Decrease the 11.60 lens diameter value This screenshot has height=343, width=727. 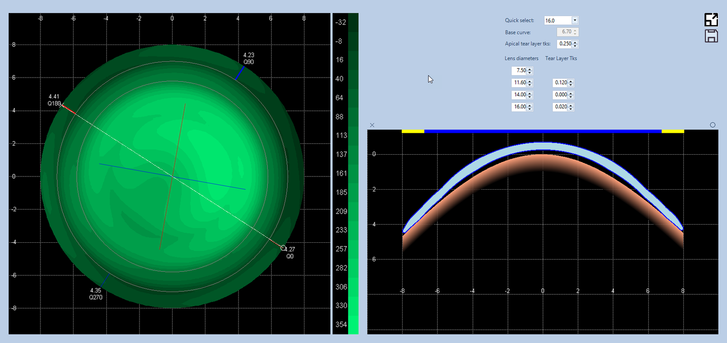pos(530,85)
